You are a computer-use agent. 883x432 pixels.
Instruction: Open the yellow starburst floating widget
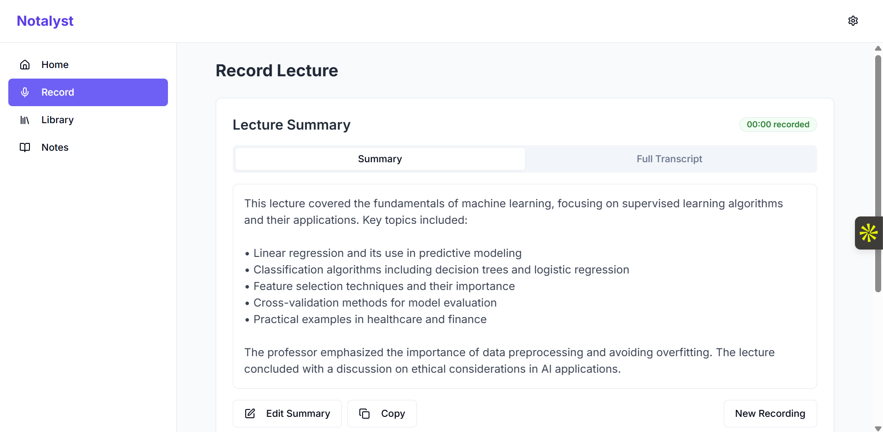click(x=868, y=233)
